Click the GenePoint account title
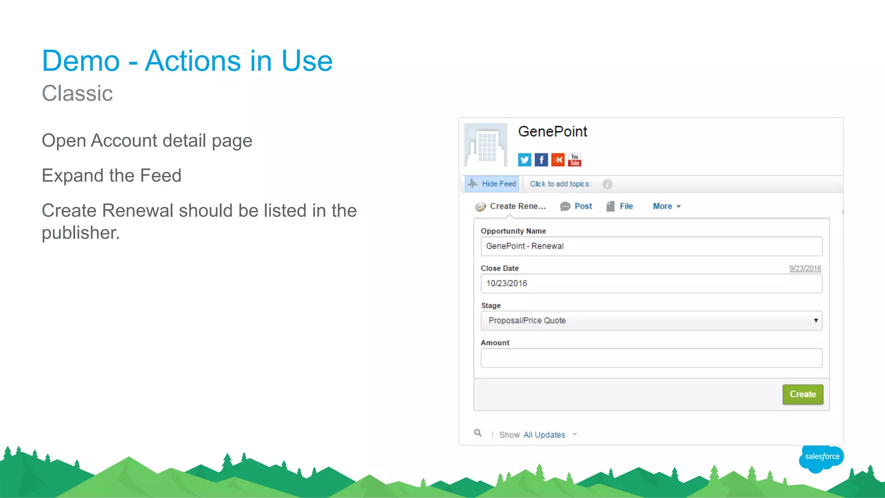 coord(552,131)
